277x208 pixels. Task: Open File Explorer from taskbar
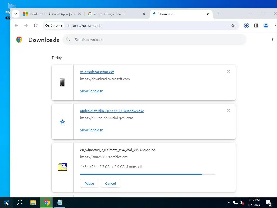(x=33, y=203)
